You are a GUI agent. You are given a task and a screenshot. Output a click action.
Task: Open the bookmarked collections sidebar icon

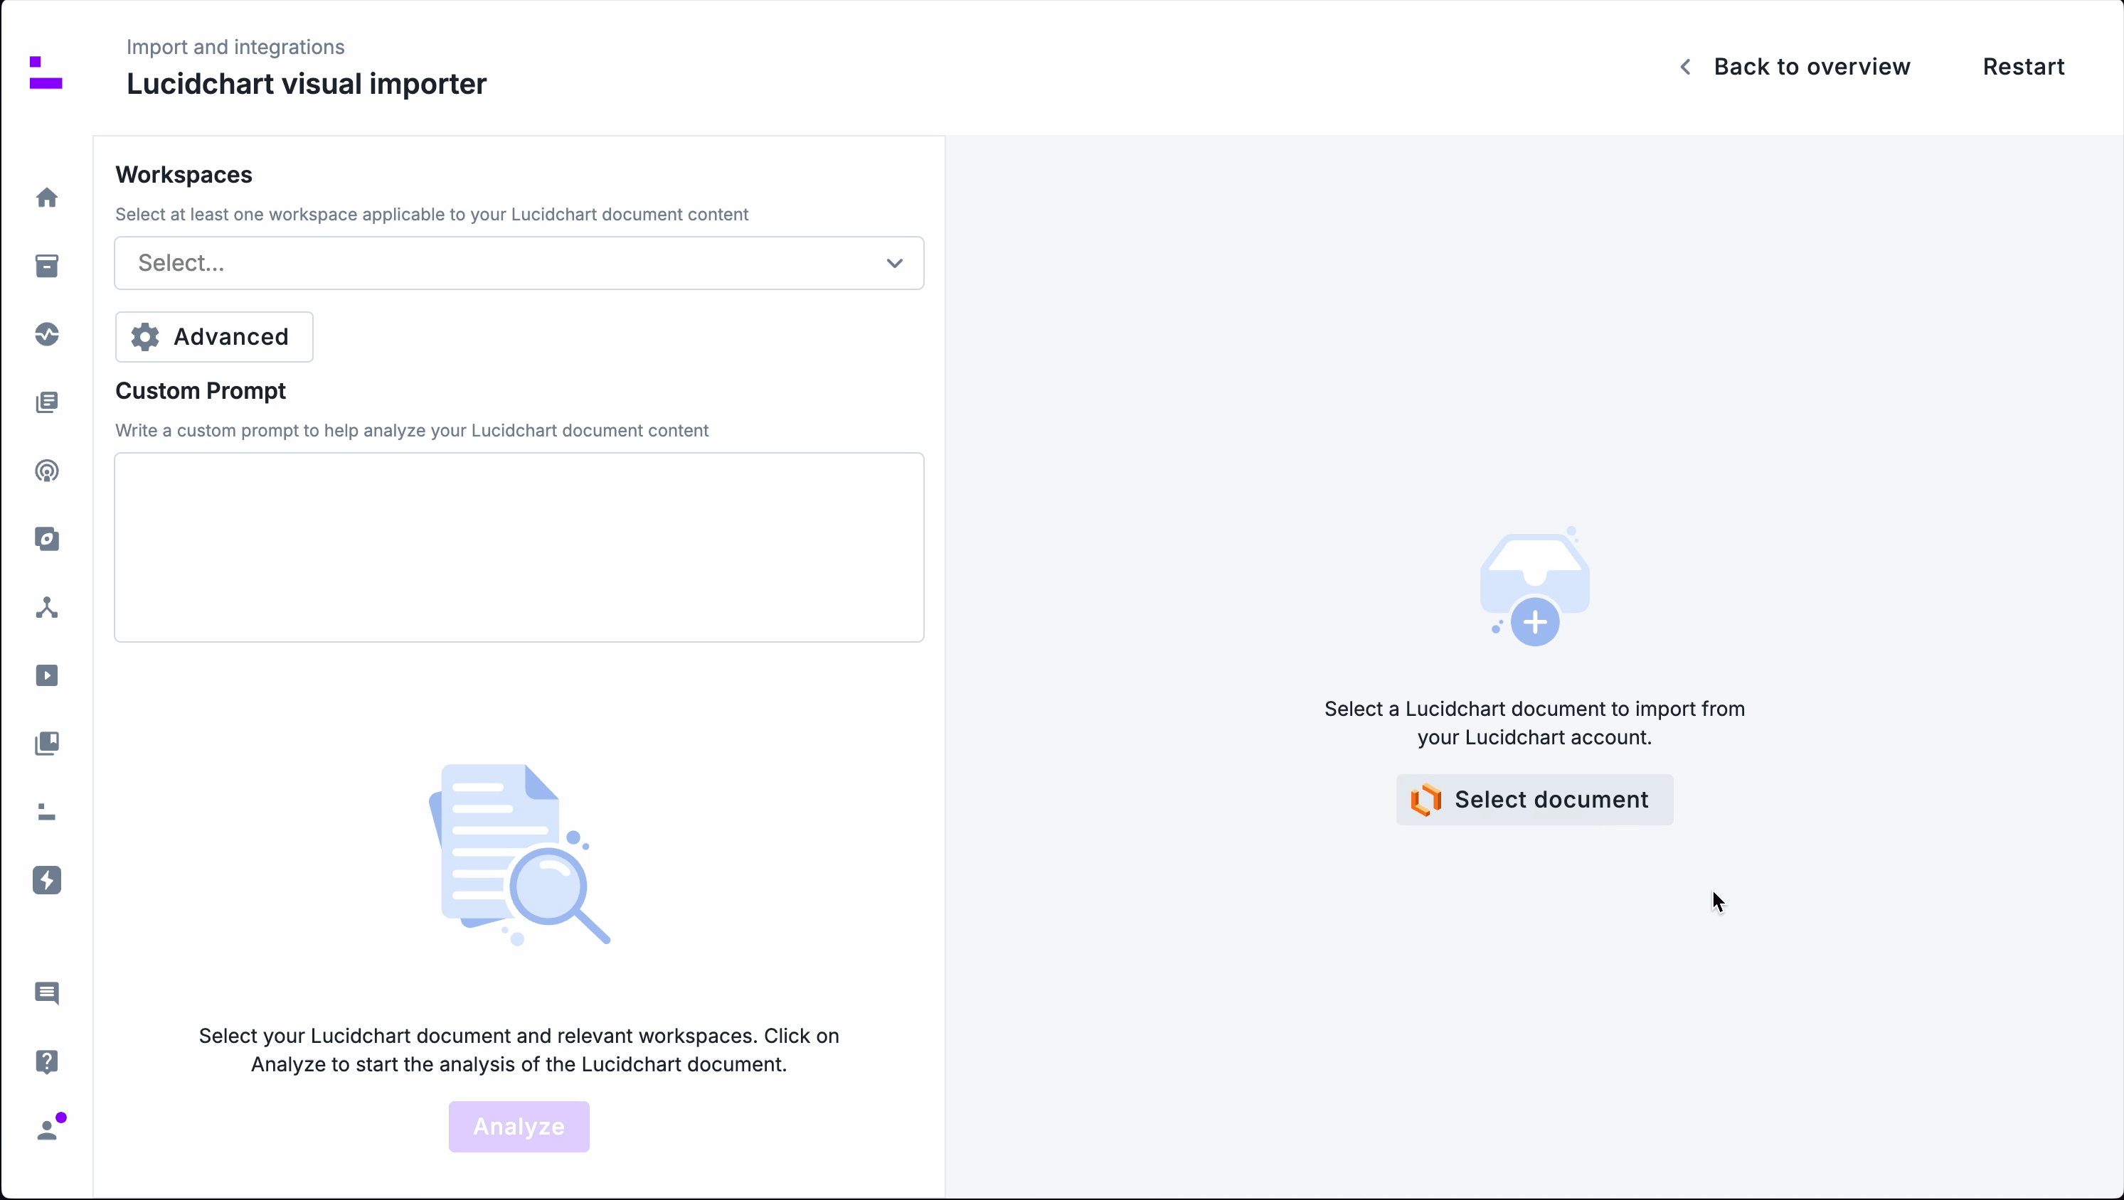click(x=47, y=744)
